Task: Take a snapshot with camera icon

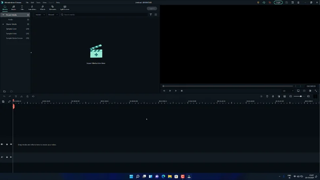Action: point(304,91)
